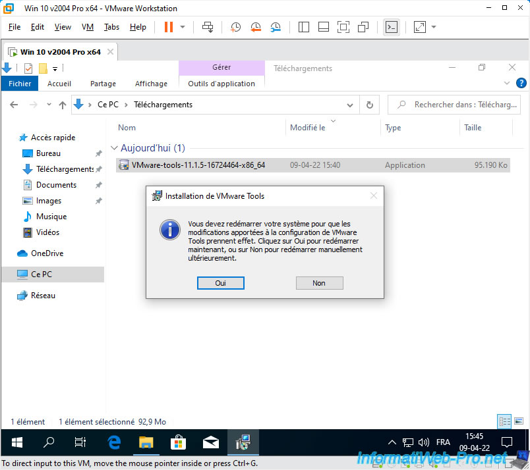530x470 pixels.
Task: Open the power options dropdown arrow
Action: tap(183, 27)
